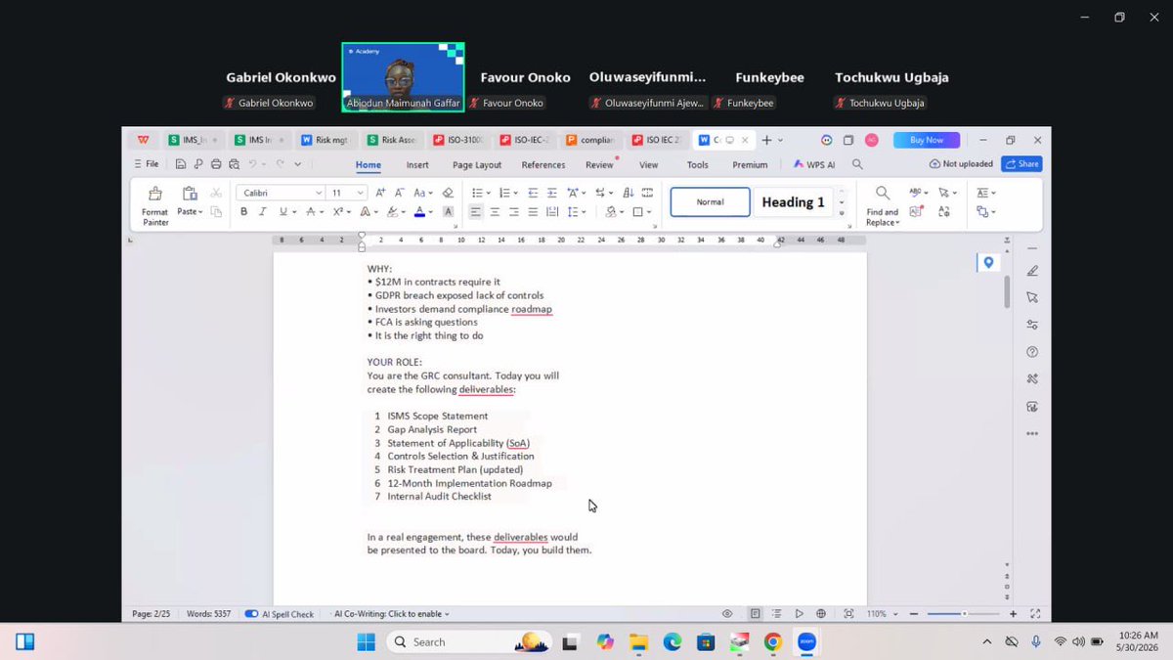This screenshot has height=660, width=1173.
Task: Open the AI Co-Writing dropdown
Action: (x=447, y=614)
